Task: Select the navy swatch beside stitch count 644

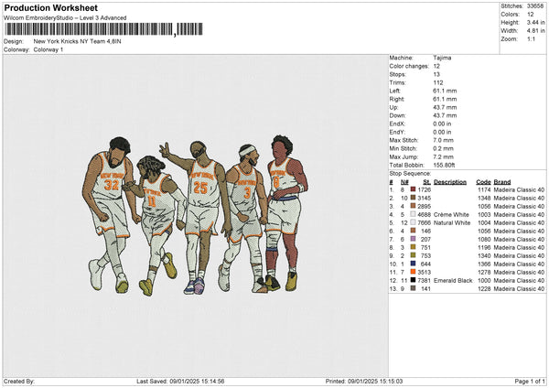Action: point(414,264)
